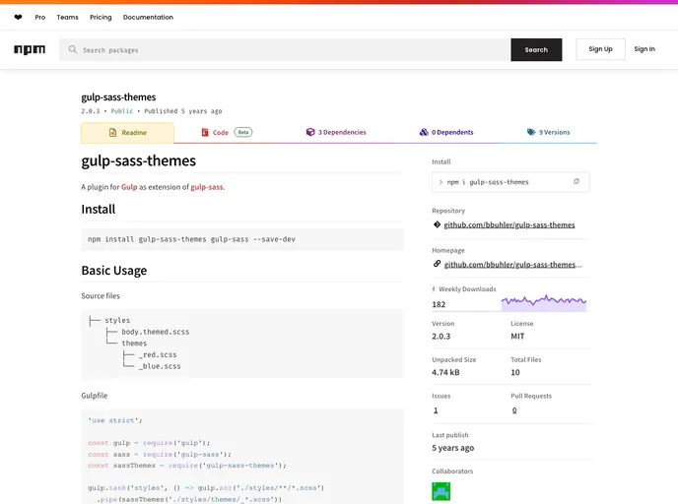Click the '4.74 kB' unpacked size value
The image size is (678, 504).
click(445, 372)
